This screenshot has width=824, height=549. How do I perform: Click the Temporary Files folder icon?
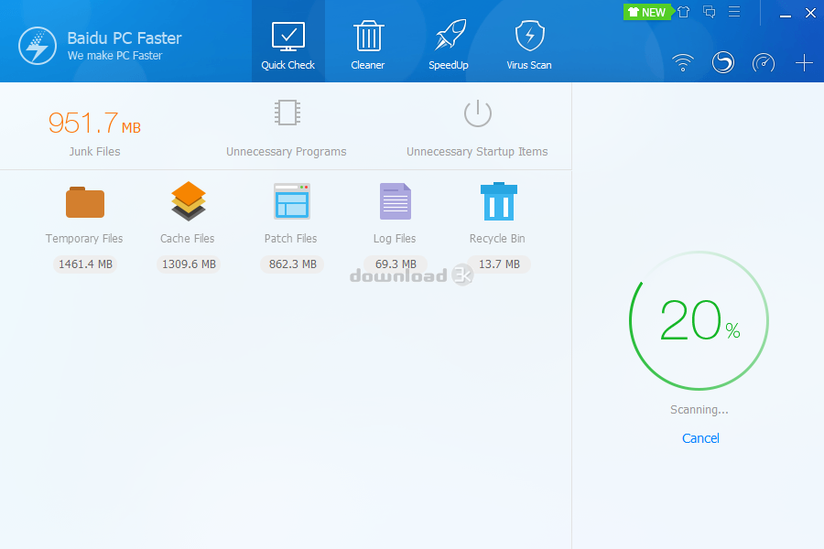(x=85, y=201)
